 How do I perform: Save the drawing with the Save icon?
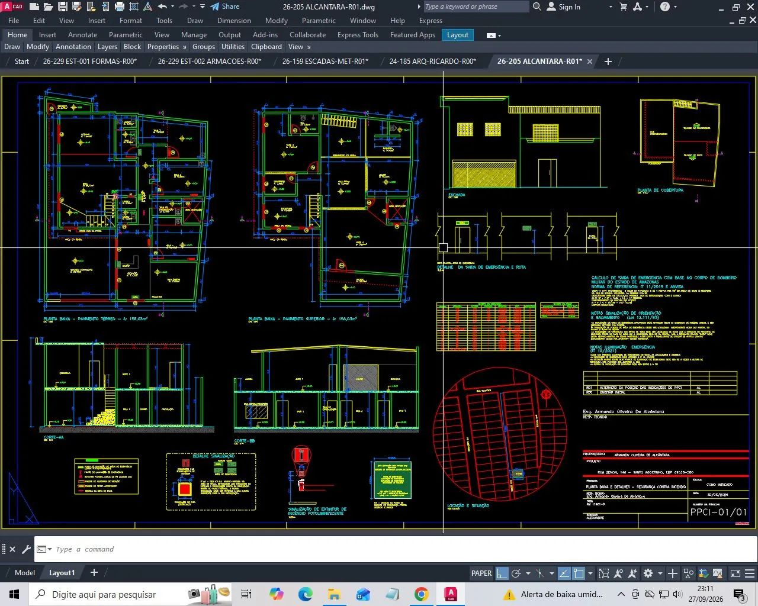coord(63,7)
